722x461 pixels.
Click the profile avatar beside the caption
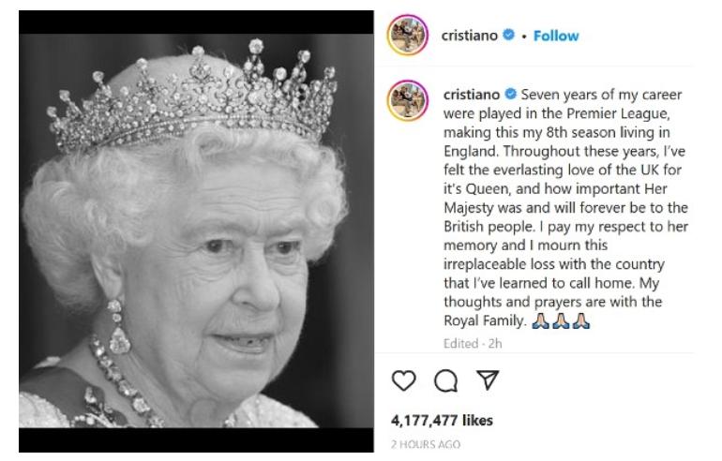pos(409,99)
